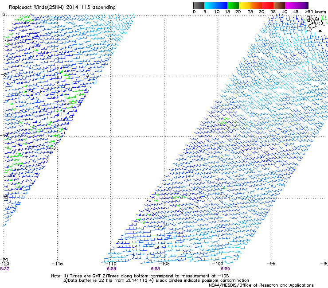The height and width of the screenshot is (288, 328).
Task: Click the gray 0-5 knots color segment
Action: click(x=199, y=5)
